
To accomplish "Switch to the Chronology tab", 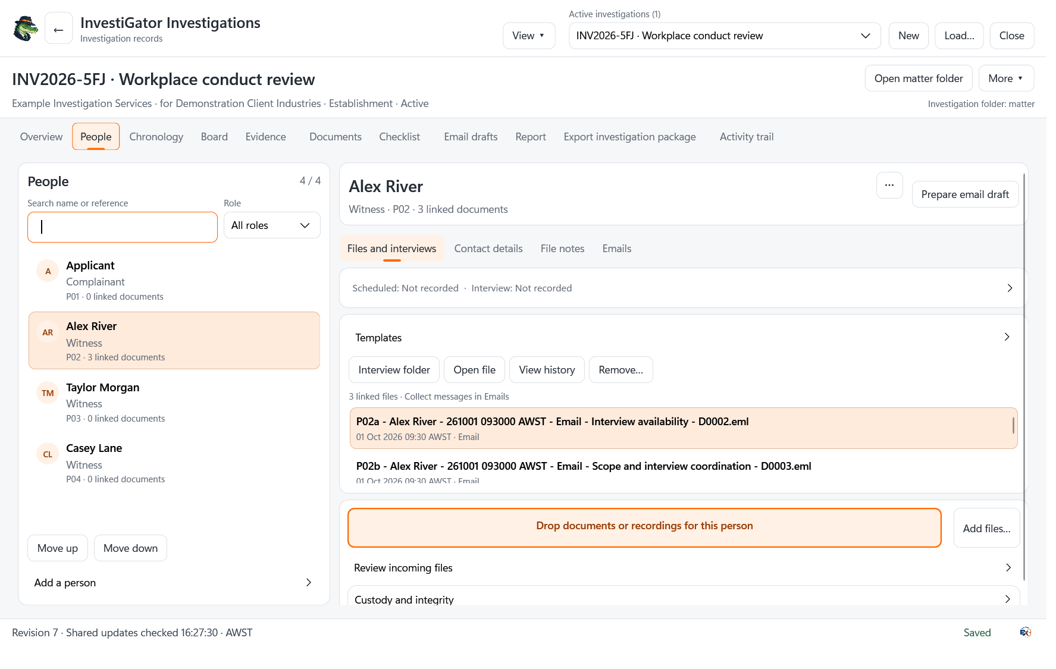I will pyautogui.click(x=156, y=137).
